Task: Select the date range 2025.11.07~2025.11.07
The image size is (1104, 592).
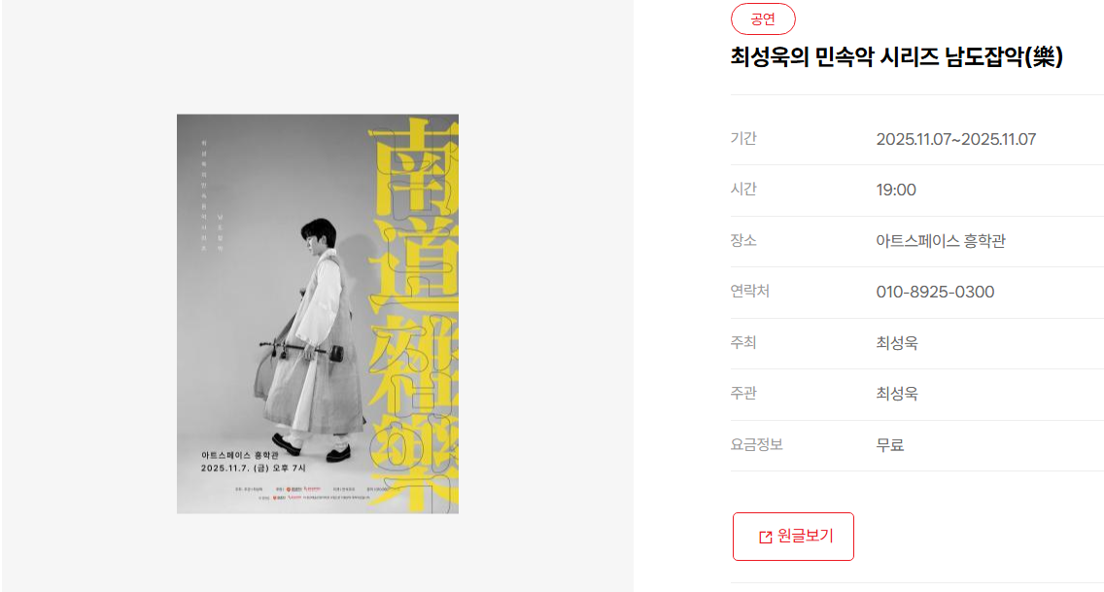Action: click(x=955, y=139)
